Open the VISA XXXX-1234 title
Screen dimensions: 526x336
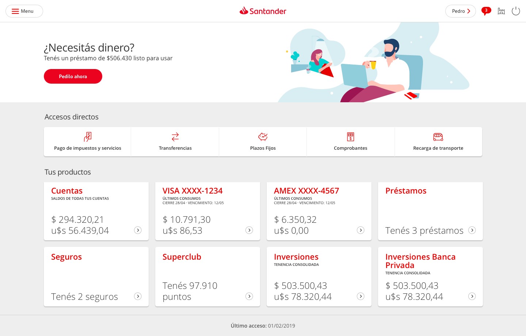point(193,191)
